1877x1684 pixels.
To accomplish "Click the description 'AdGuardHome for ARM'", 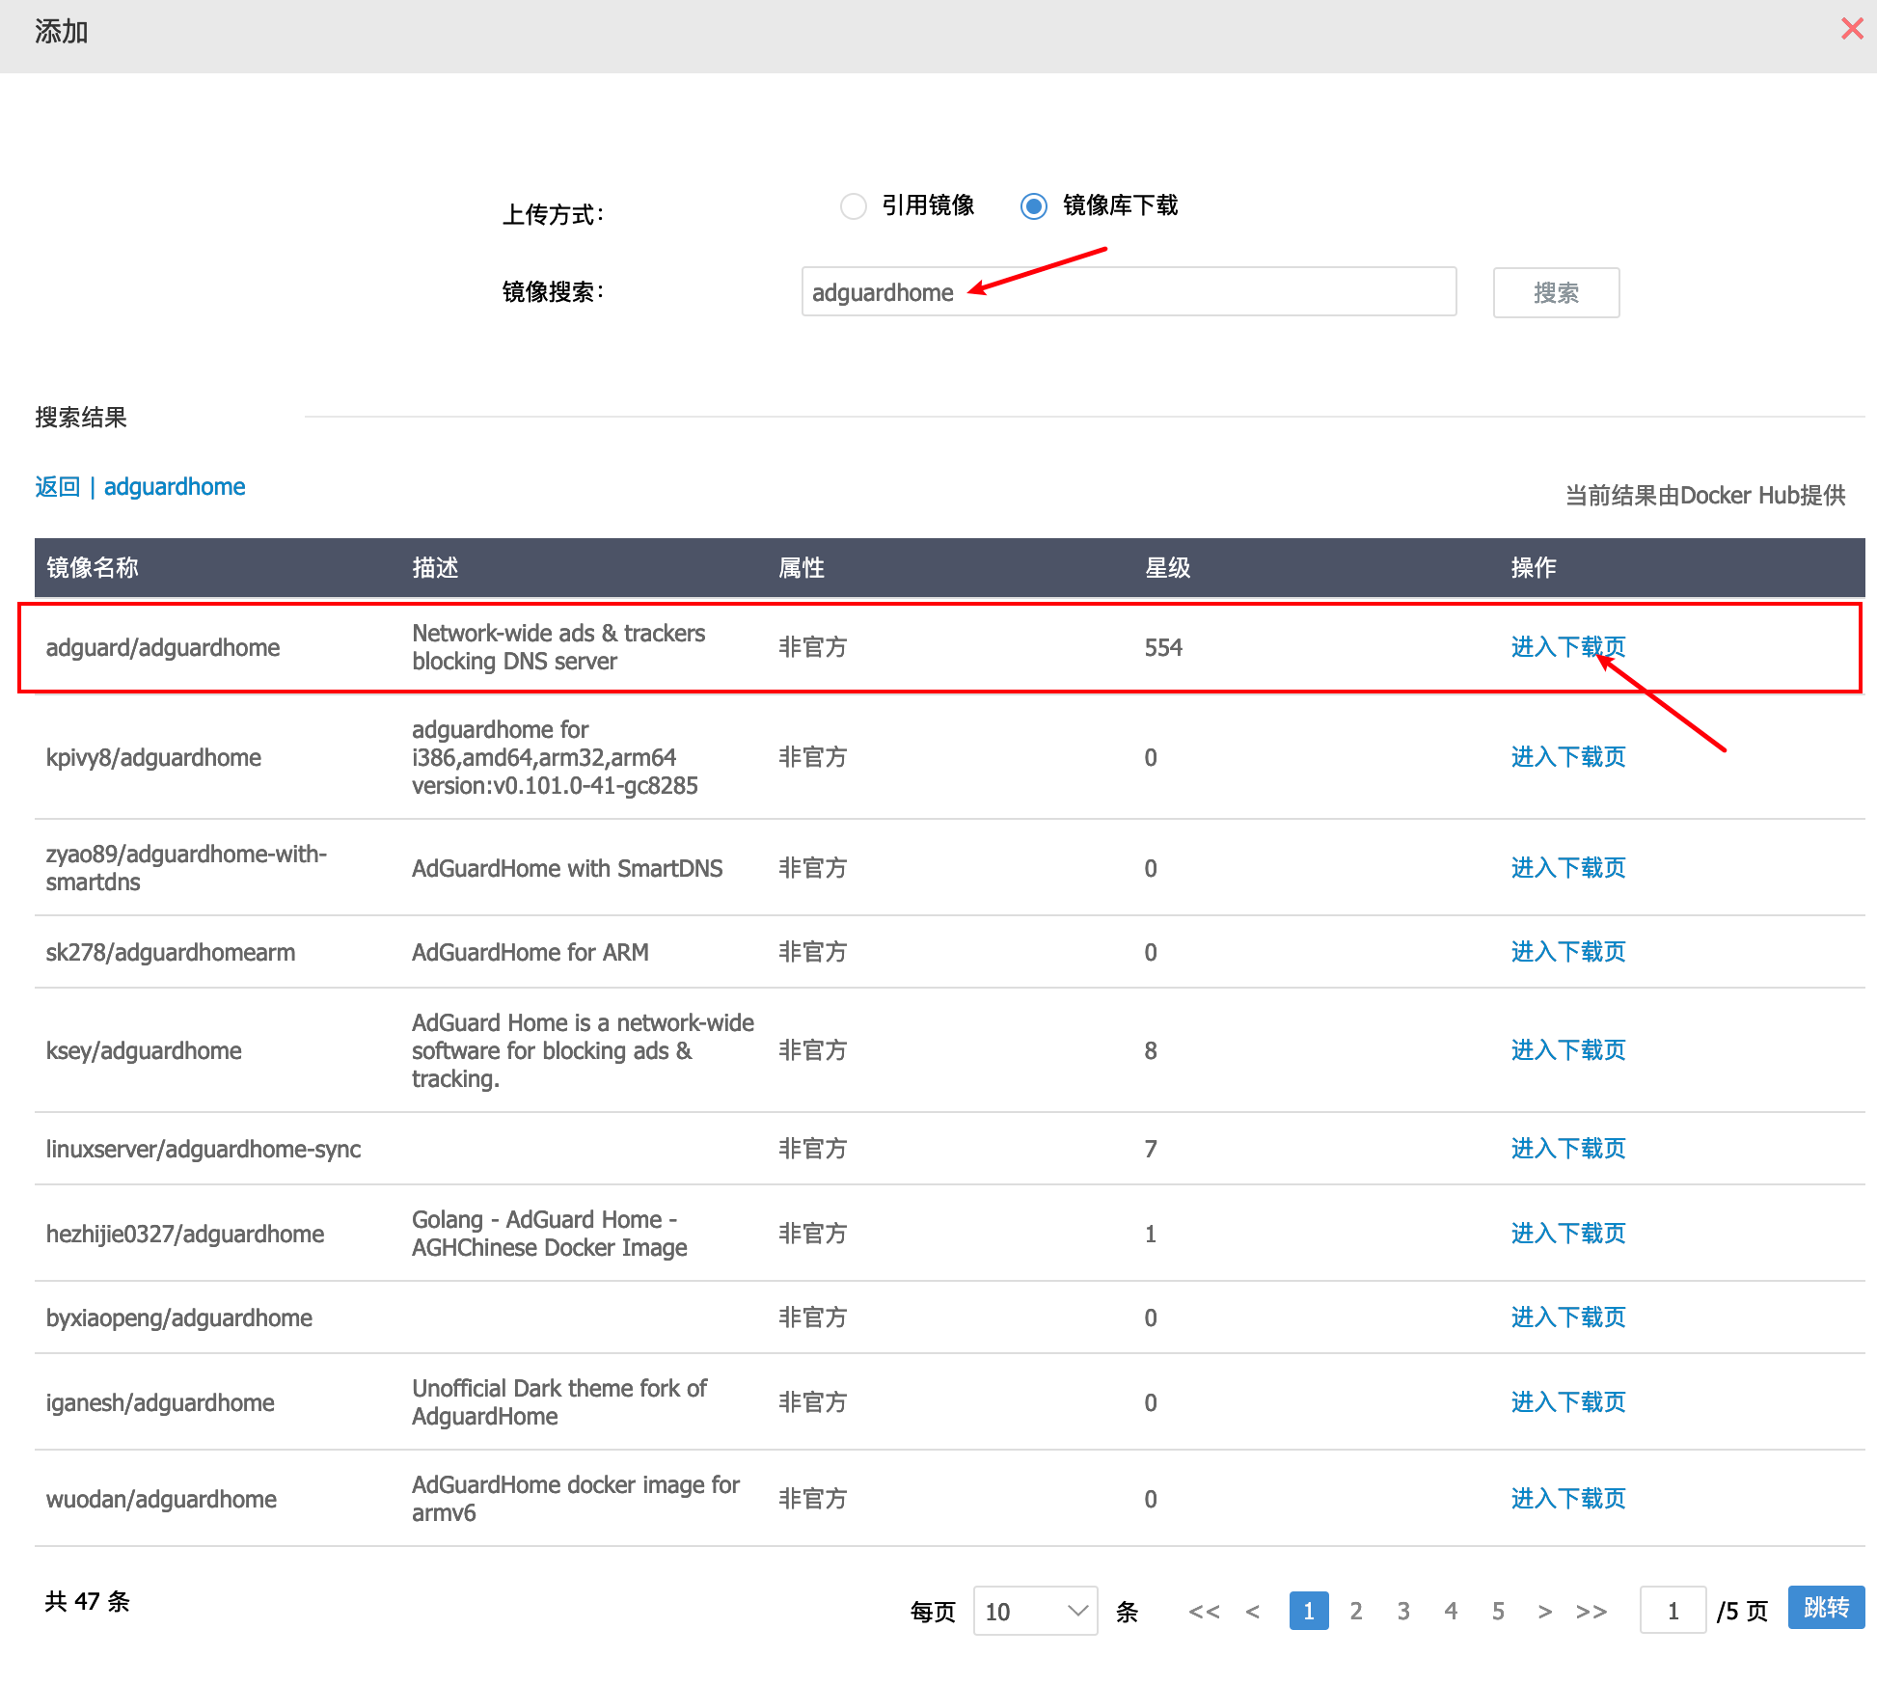I will click(x=530, y=952).
